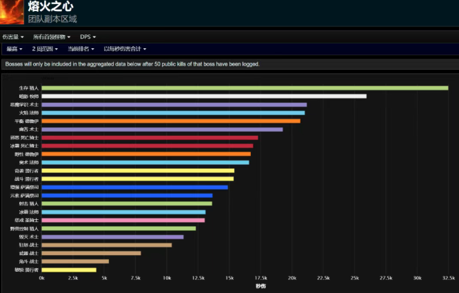Image resolution: width=459 pixels, height=293 pixels.
Task: Click the white 暗影 牧师 bar
Action: 203,97
